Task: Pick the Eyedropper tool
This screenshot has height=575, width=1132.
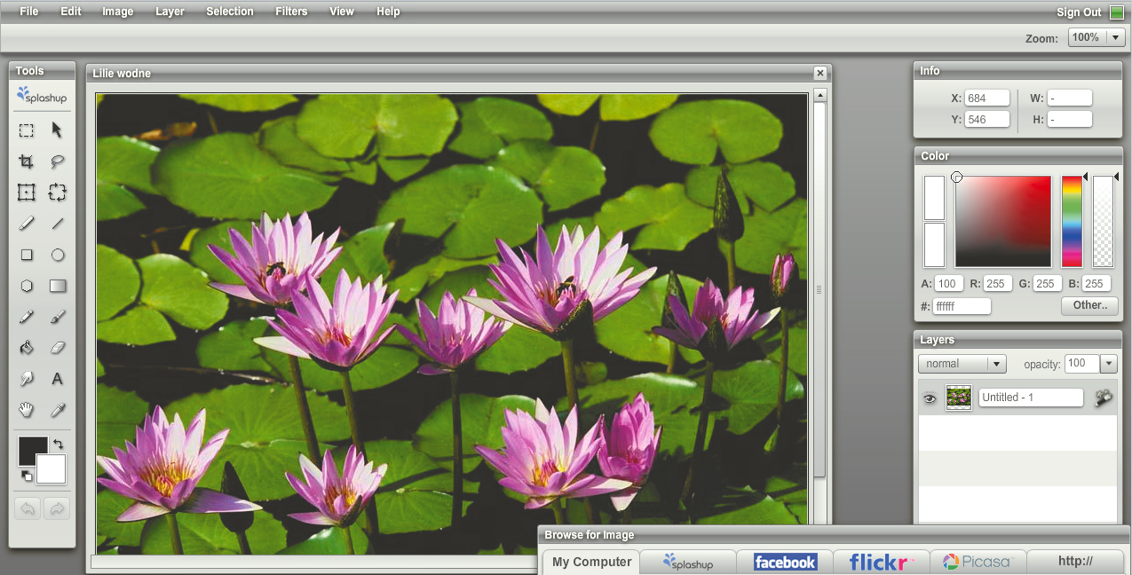Action: pos(58,410)
